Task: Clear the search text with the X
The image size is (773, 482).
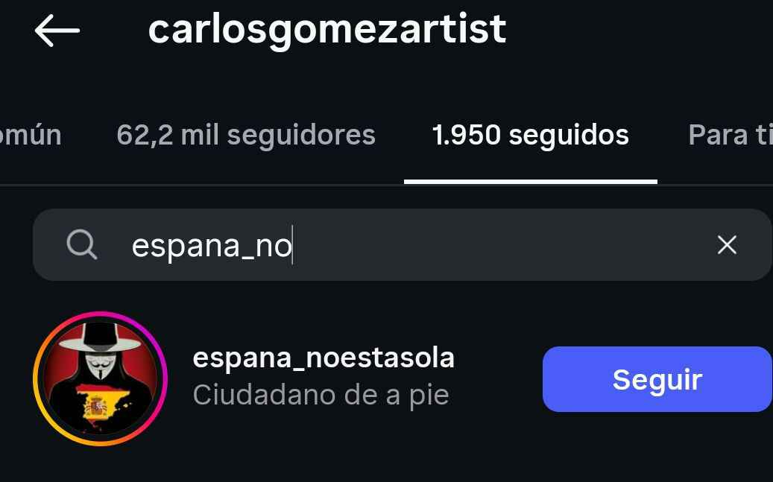Action: click(726, 244)
